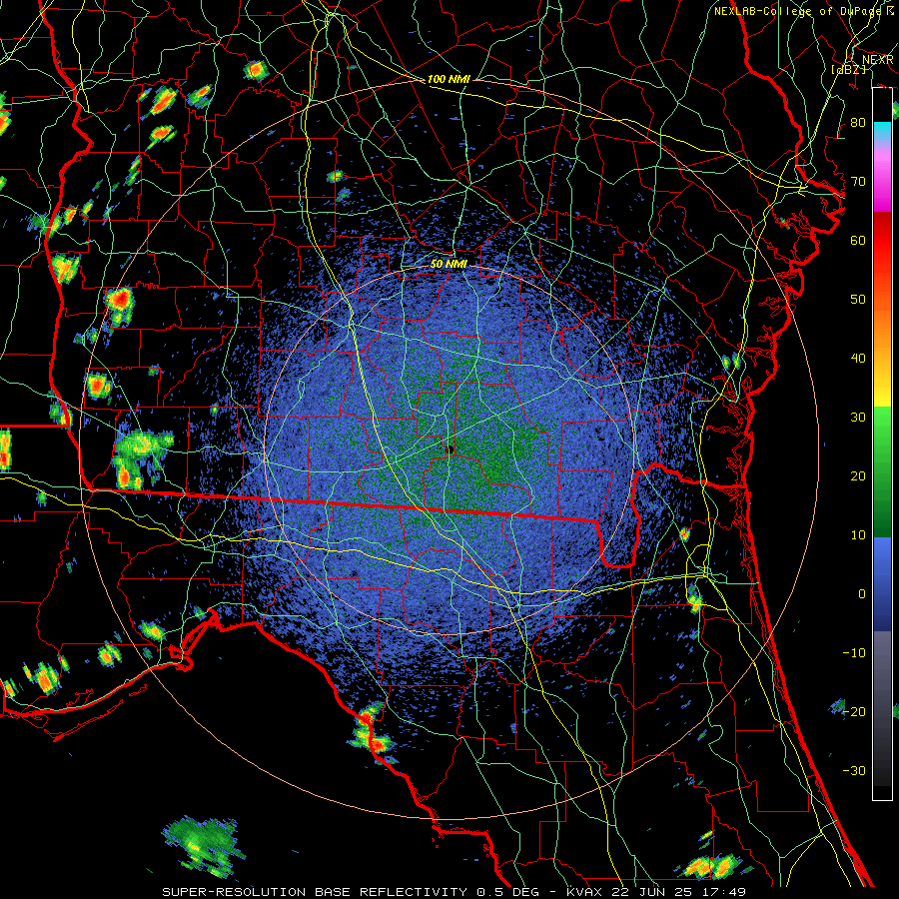Screen dimensions: 899x899
Task: Click the NEXR label above the legend
Action: 877,60
